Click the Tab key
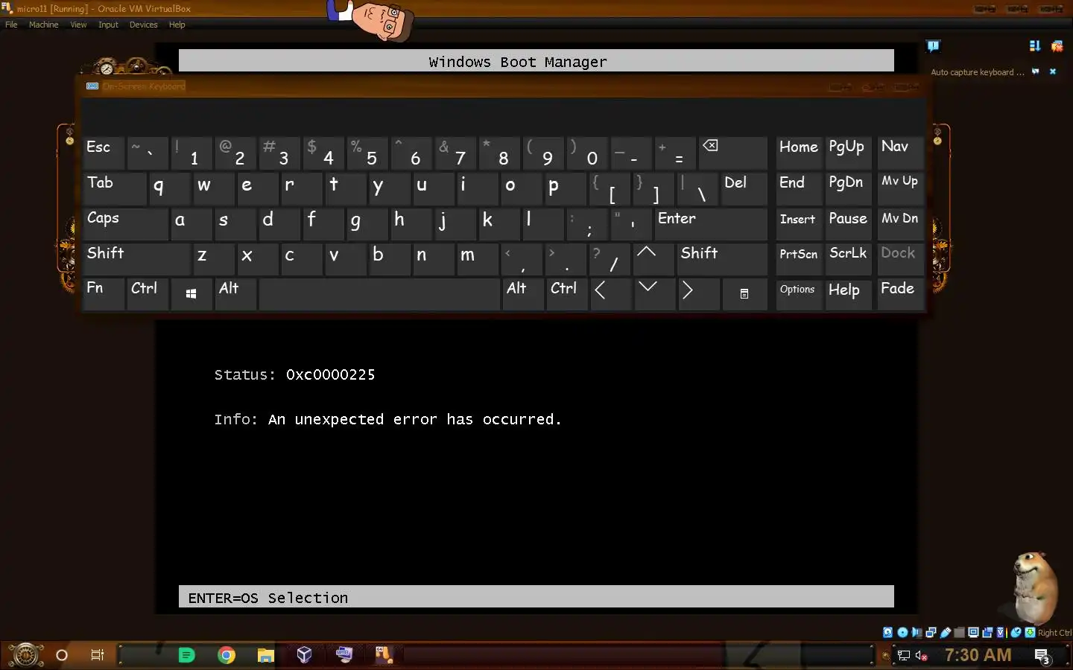 coord(113,188)
